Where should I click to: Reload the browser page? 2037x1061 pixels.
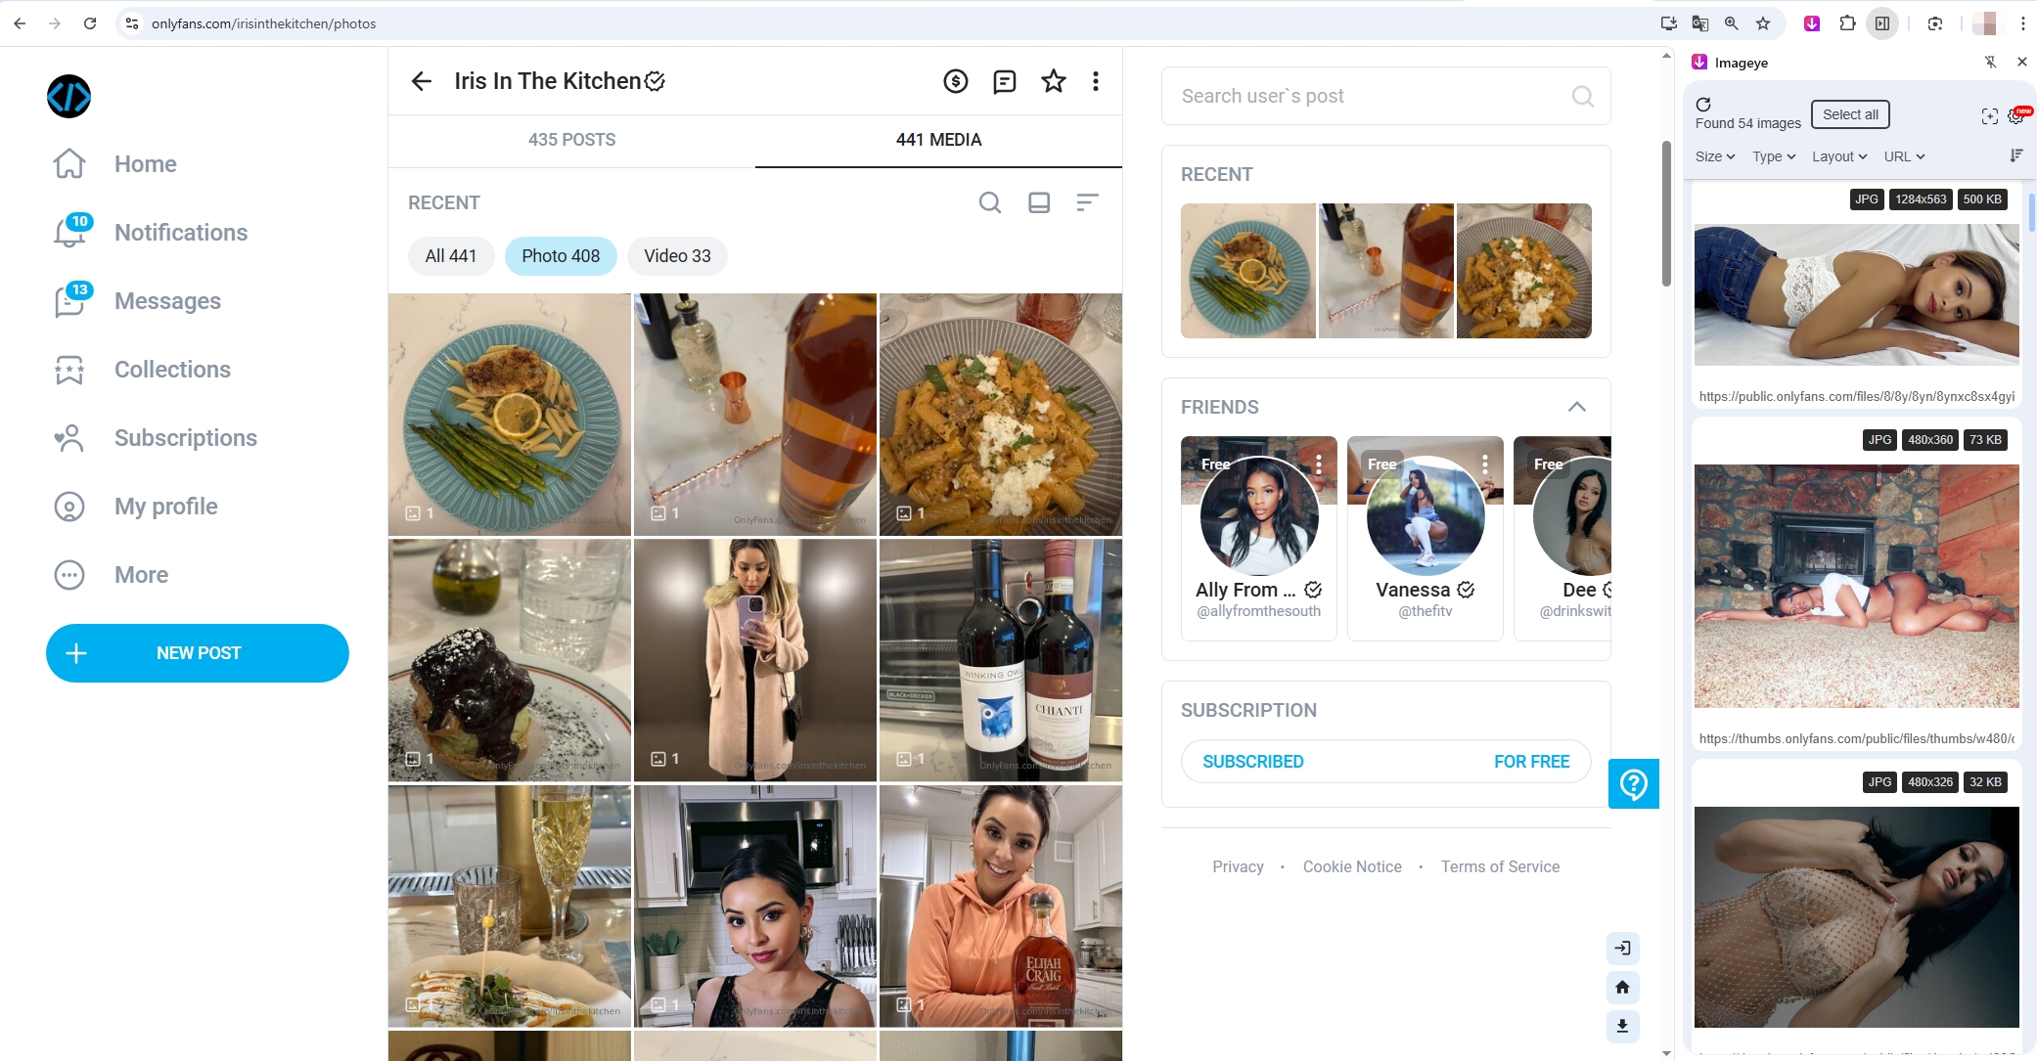pyautogui.click(x=90, y=23)
